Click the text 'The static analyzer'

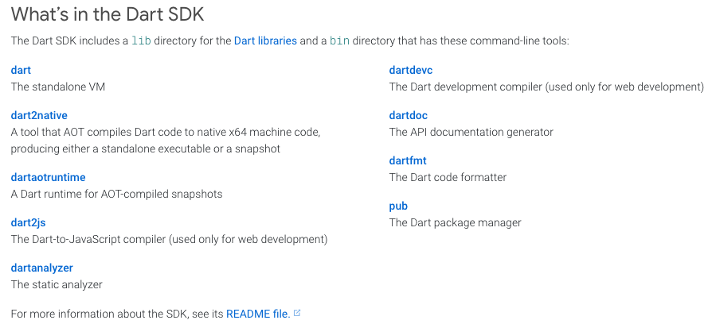(57, 284)
